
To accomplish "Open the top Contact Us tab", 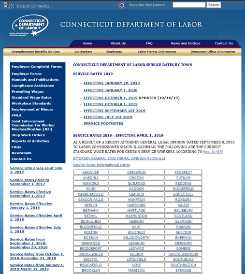I will click(224, 43).
